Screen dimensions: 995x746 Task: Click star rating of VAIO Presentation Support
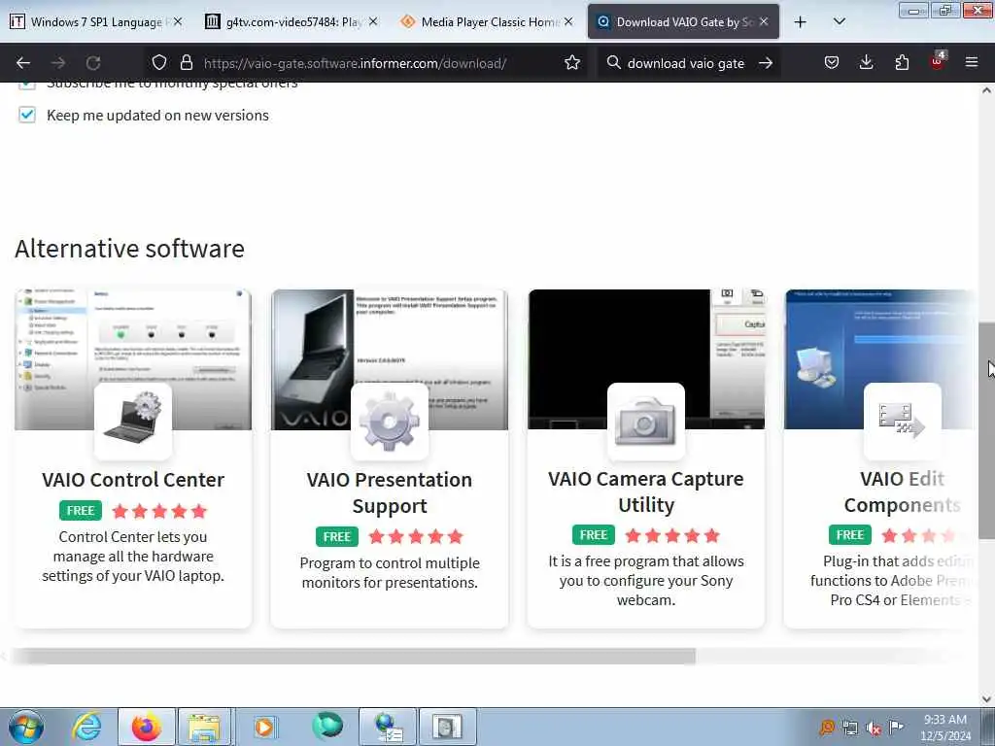pyautogui.click(x=416, y=536)
